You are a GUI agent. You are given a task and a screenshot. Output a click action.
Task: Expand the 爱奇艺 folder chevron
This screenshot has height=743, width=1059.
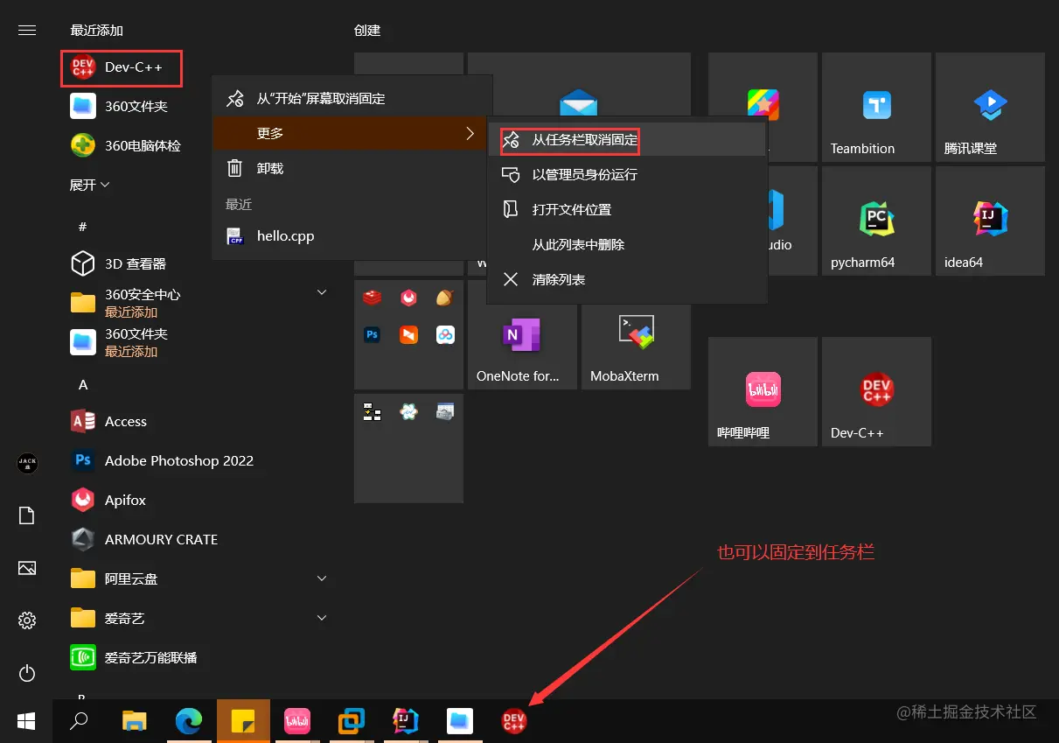[321, 618]
